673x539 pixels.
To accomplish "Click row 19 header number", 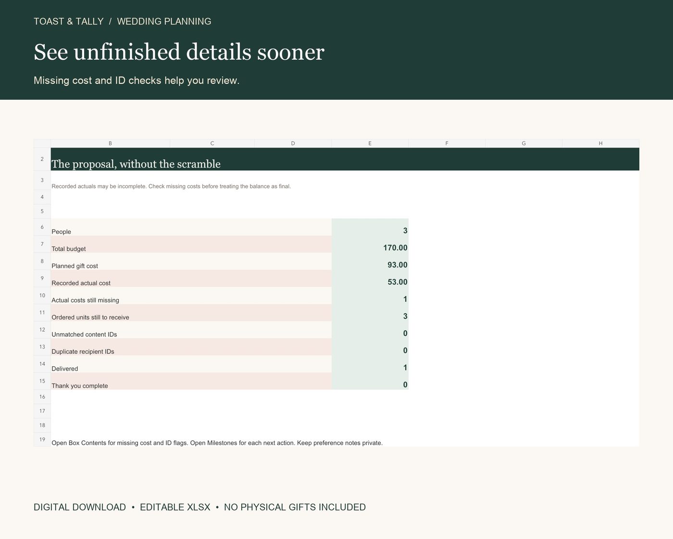I will point(42,439).
